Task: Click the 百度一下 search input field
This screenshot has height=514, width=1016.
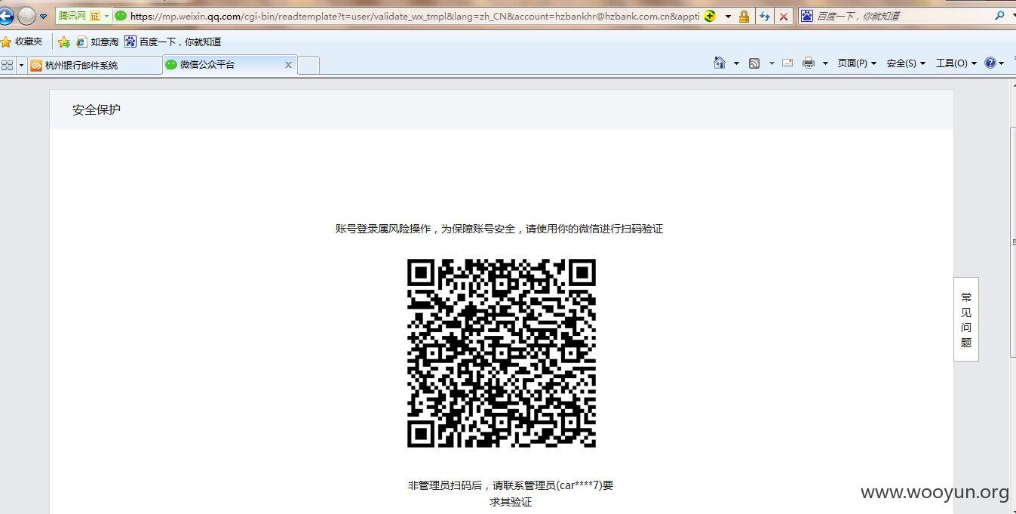Action: pos(901,16)
